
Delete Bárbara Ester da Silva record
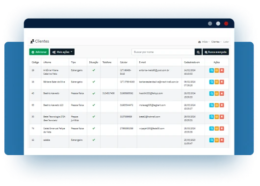coord(222,82)
